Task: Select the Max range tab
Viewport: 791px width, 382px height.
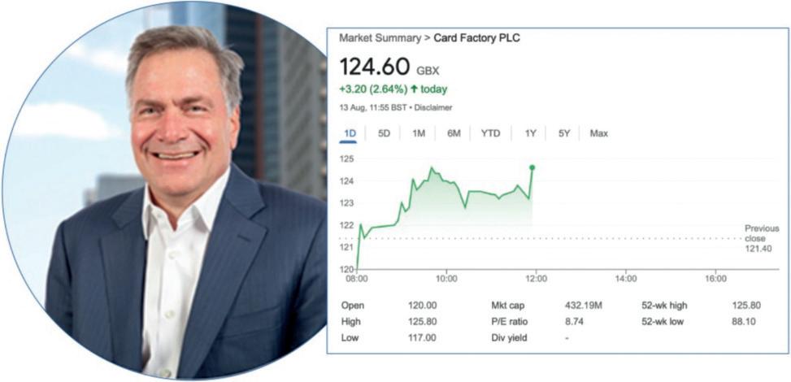Action: coord(599,133)
